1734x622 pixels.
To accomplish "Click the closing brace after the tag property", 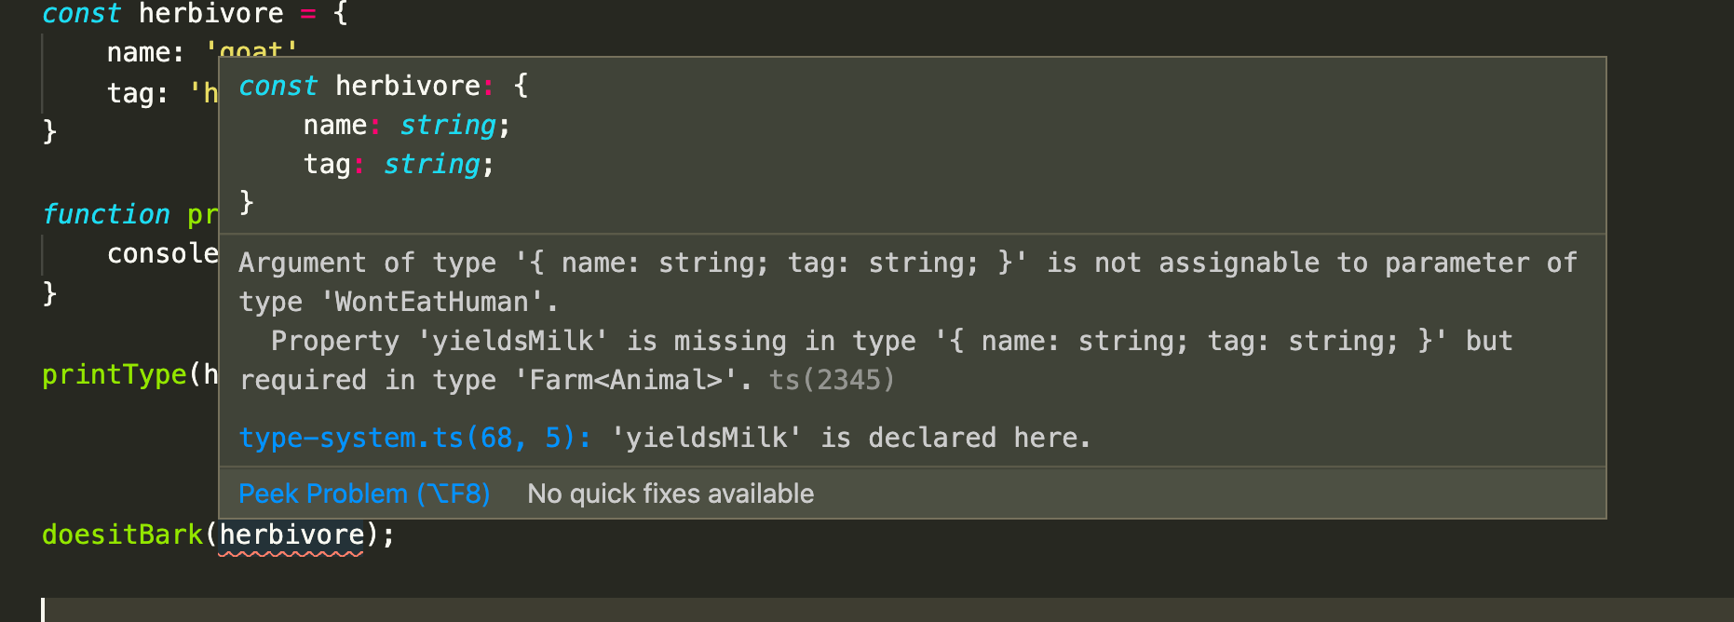I will point(50,130).
